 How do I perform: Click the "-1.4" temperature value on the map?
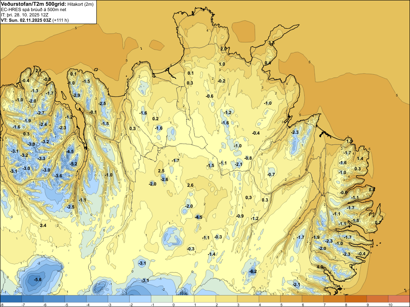tap(212, 254)
